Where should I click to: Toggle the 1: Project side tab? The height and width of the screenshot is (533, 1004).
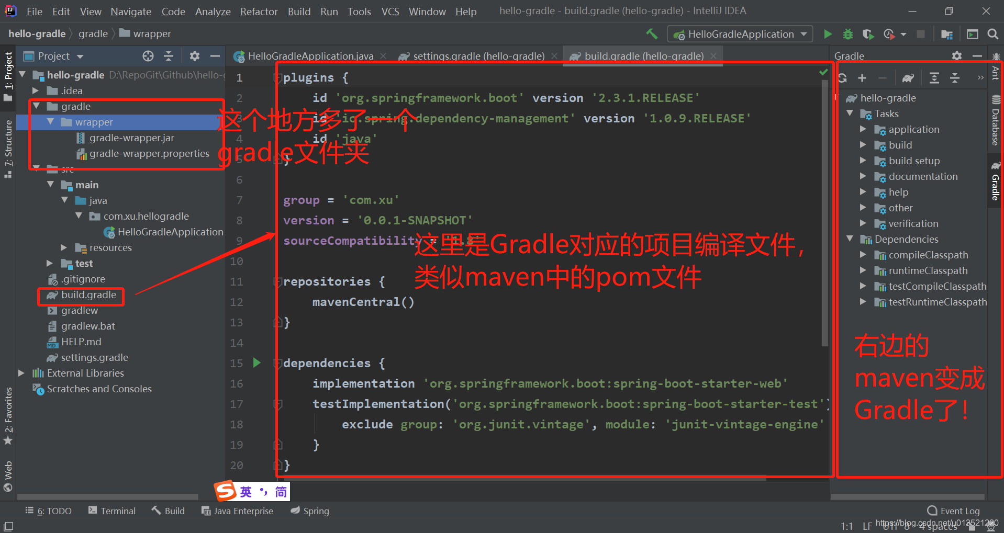click(8, 76)
